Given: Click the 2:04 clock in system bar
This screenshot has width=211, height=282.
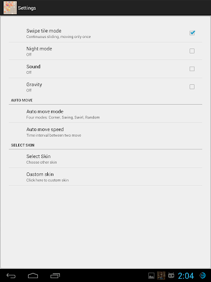Looking at the screenshot, I should coord(186,276).
